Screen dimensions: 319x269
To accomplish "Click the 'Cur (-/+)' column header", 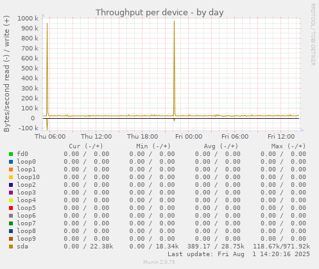I will point(86,146).
